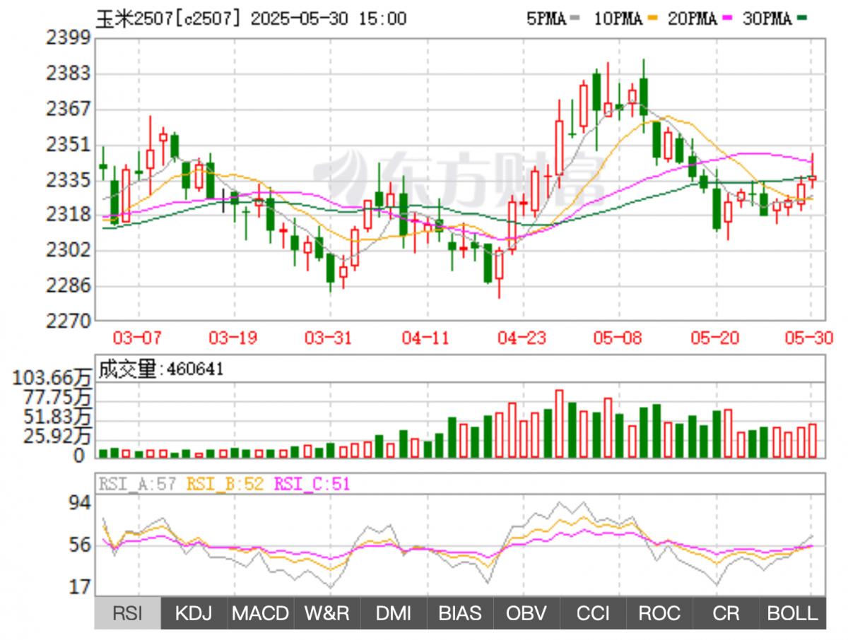Screen dimensions: 848x640
Task: Select the OBV indicator tab
Action: (526, 613)
